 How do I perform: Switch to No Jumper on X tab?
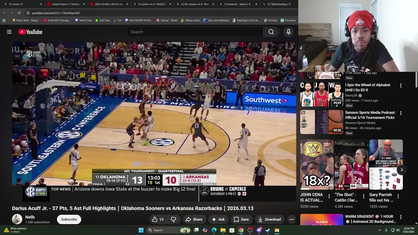click(x=195, y=4)
